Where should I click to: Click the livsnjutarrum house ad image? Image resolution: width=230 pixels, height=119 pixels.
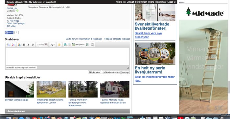click(x=155, y=54)
